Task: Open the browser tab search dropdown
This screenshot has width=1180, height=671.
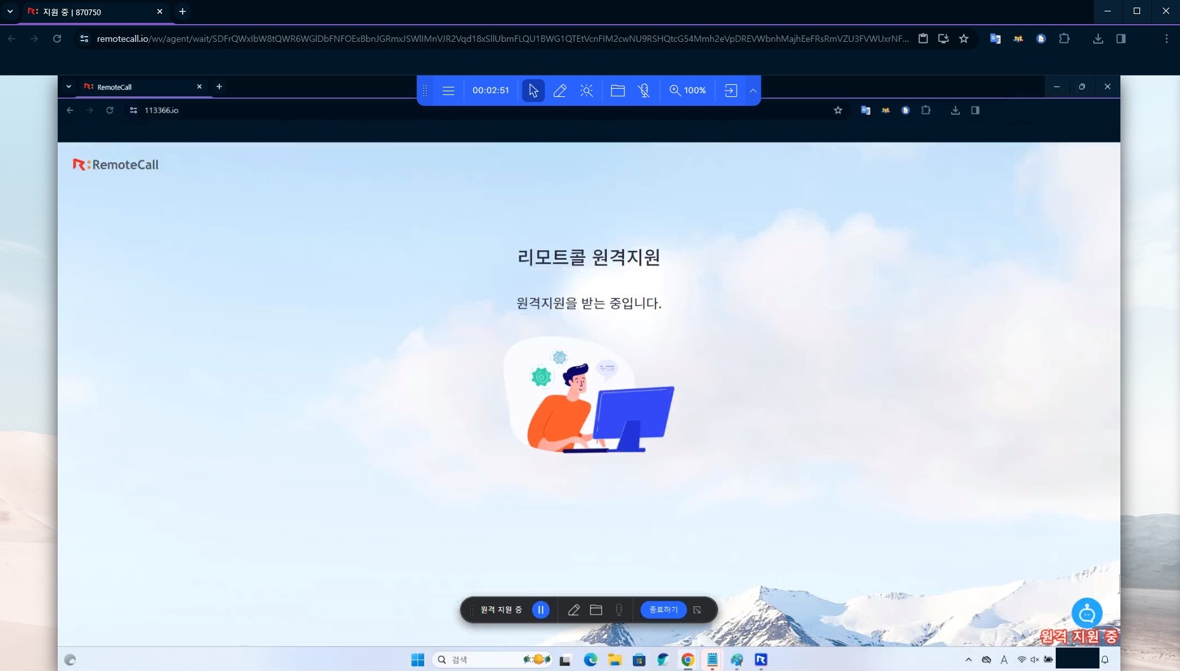Action: [10, 11]
